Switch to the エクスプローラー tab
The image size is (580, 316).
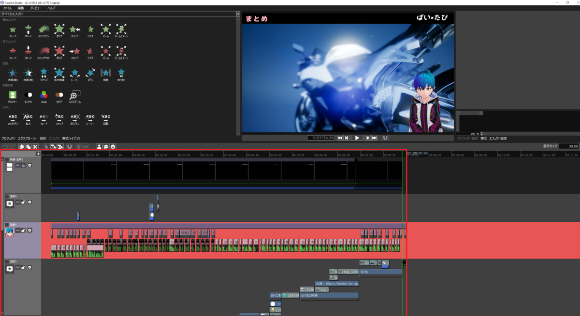[x=28, y=138]
